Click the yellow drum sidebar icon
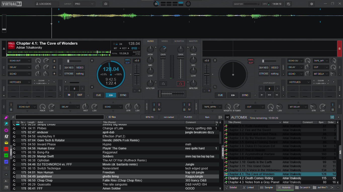 click(x=6, y=143)
